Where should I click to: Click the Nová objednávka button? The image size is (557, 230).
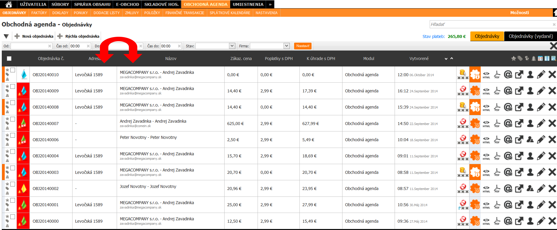click(34, 36)
